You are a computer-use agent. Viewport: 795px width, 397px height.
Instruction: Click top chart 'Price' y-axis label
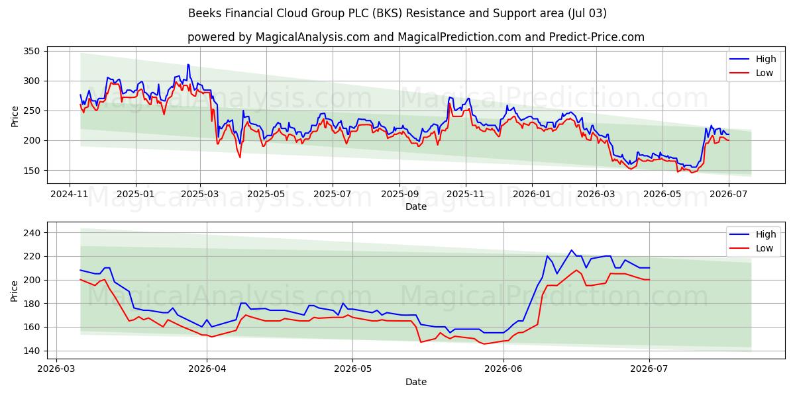click(15, 116)
